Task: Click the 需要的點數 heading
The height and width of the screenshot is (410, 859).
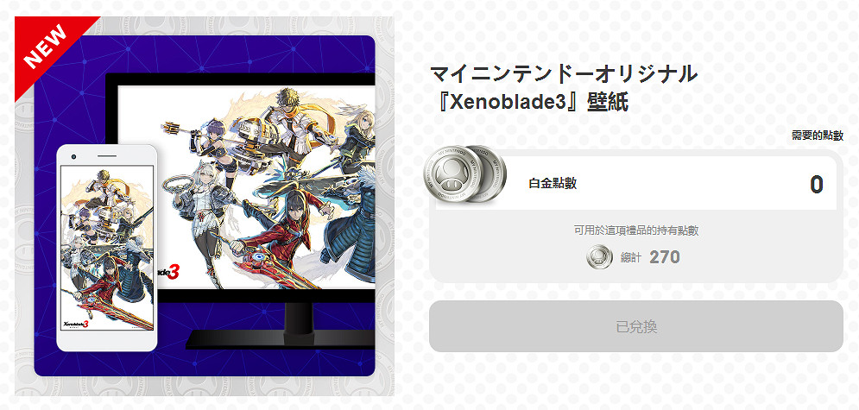Action: 818,136
